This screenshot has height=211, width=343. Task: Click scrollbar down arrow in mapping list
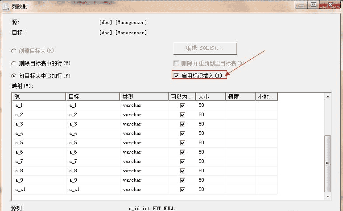pyautogui.click(x=328, y=197)
